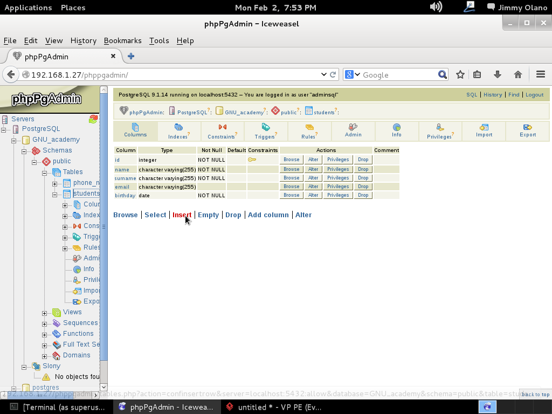
Task: Click the Privileges tab icon
Action: click(x=440, y=128)
